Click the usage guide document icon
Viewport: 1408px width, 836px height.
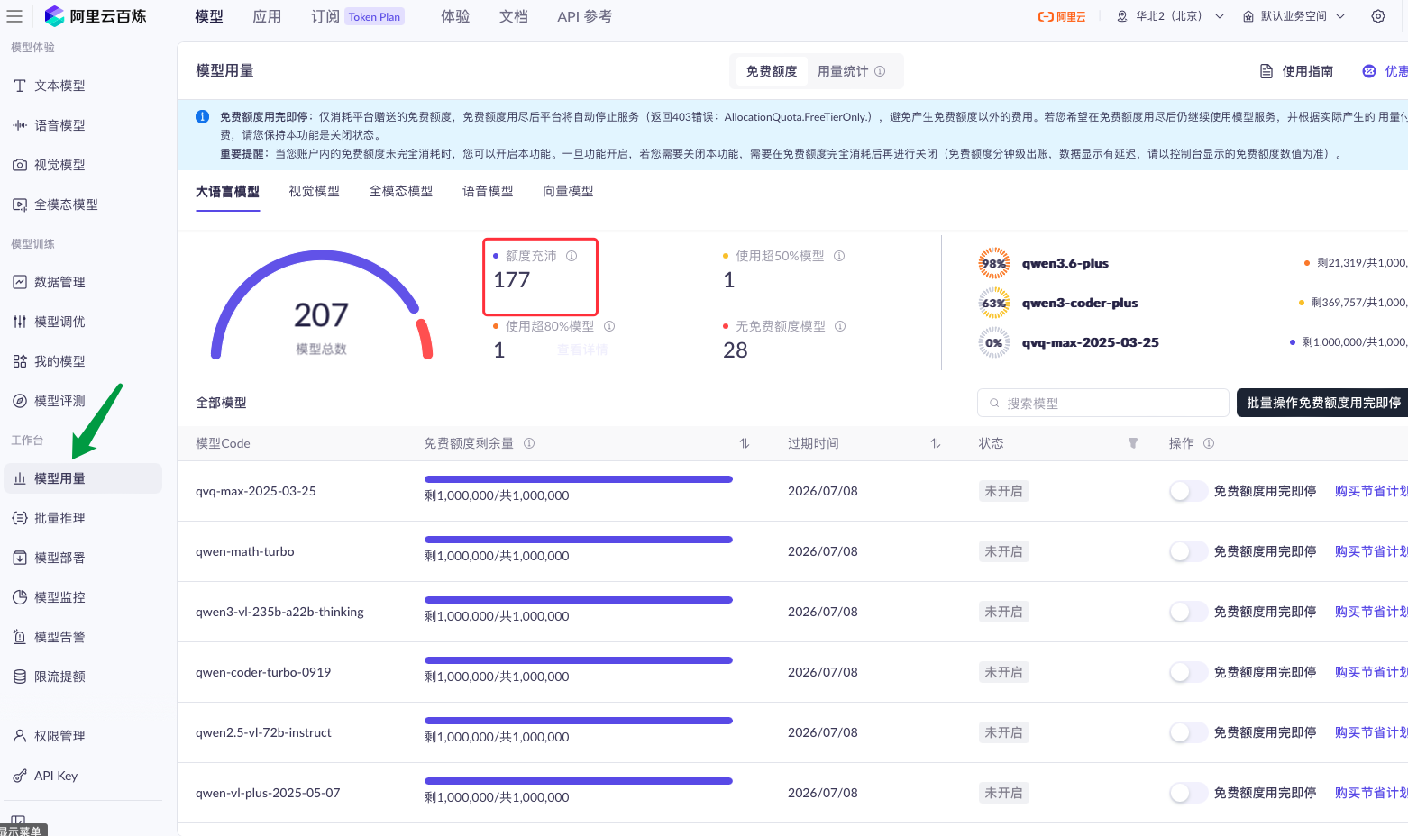[1266, 71]
